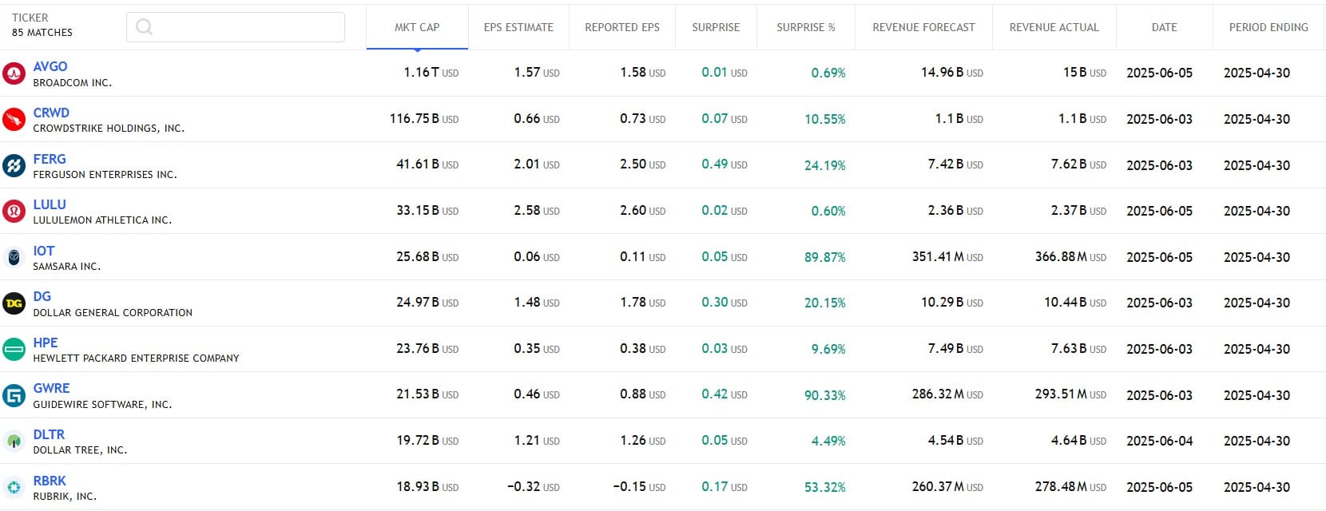Open the DLTR ticker link
1326x511 pixels.
pyautogui.click(x=49, y=434)
